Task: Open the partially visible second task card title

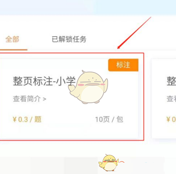Action: pyautogui.click(x=171, y=81)
